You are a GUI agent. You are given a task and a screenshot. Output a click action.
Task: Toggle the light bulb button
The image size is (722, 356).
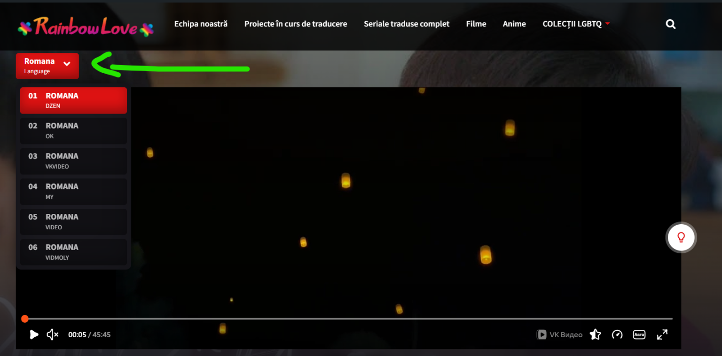coord(681,237)
